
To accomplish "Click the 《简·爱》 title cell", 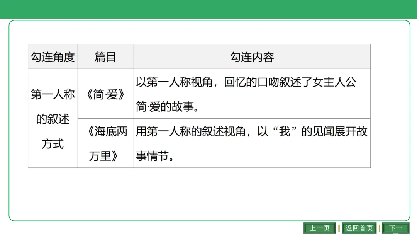I will (105, 94).
